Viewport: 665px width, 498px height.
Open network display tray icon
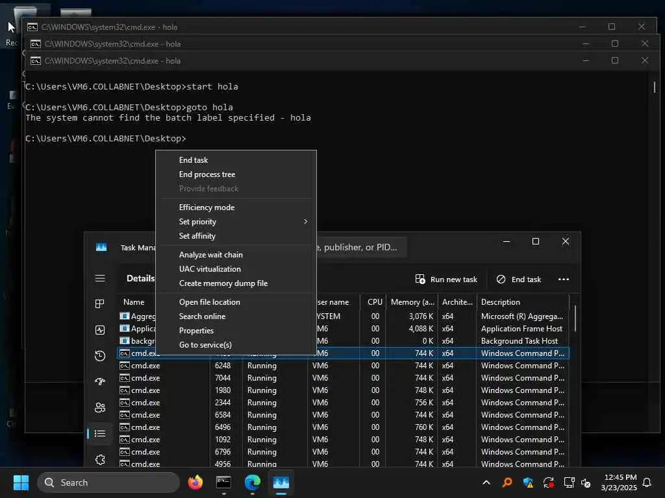coord(569,482)
